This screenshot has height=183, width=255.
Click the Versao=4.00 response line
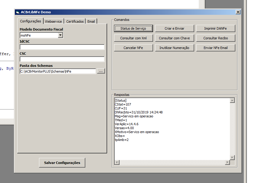tap(124, 128)
